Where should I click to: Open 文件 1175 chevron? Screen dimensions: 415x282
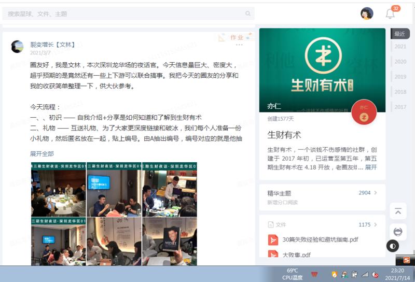coord(375,224)
